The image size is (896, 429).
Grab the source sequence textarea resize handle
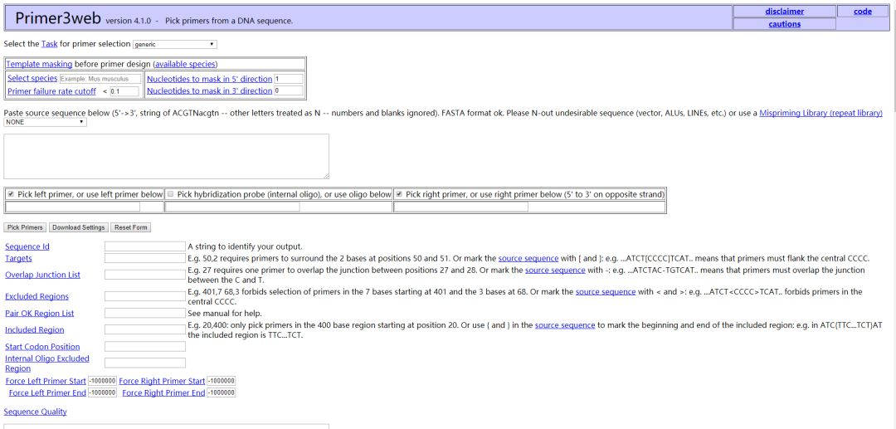point(326,176)
